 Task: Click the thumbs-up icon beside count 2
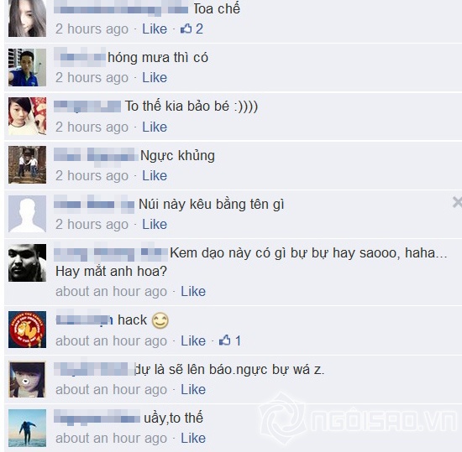186,29
